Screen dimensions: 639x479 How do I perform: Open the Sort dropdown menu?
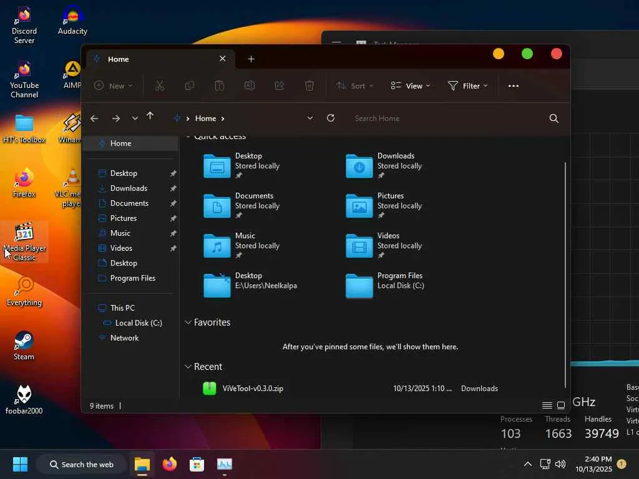tap(354, 85)
